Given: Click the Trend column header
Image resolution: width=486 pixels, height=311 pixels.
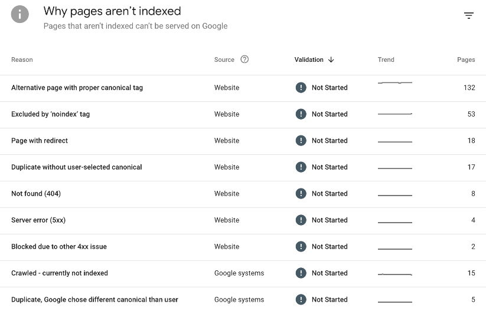Looking at the screenshot, I should [x=386, y=59].
